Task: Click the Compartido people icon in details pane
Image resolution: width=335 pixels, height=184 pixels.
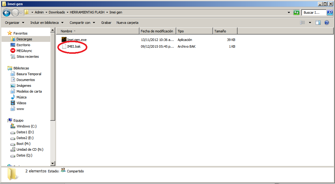Action: tap(63, 170)
